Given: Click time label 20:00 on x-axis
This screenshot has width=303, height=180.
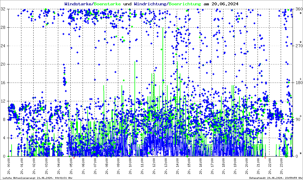Looking at the screenshot, I should [247, 163].
